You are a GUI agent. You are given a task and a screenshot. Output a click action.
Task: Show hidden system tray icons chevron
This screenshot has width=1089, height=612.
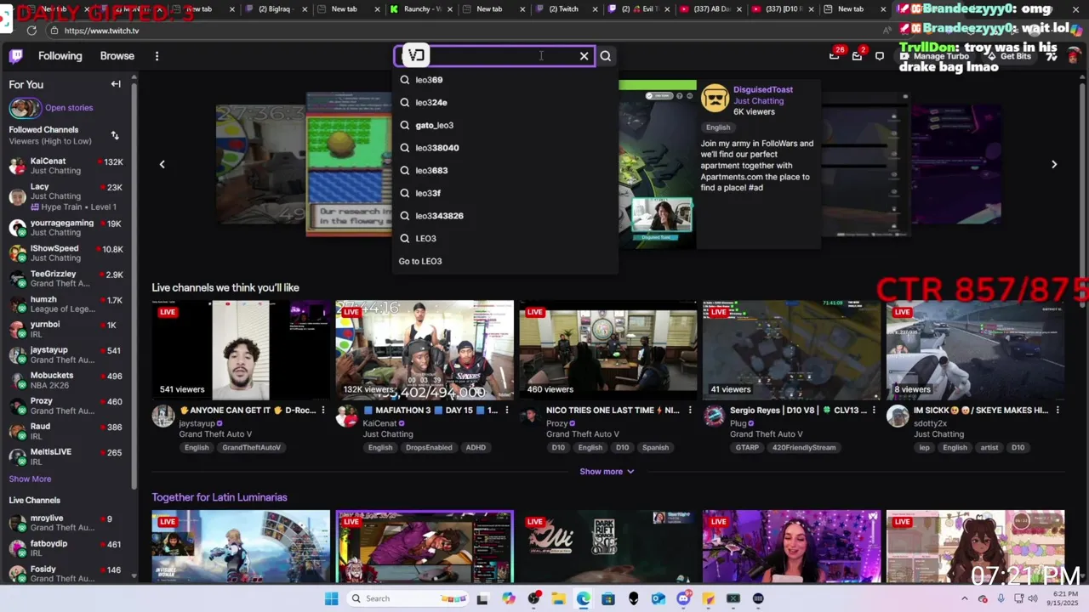[x=965, y=598]
